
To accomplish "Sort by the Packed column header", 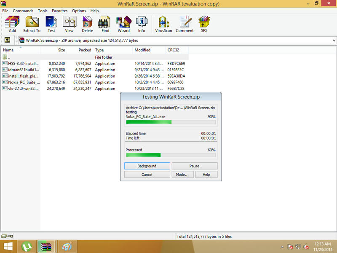I will (x=80, y=50).
